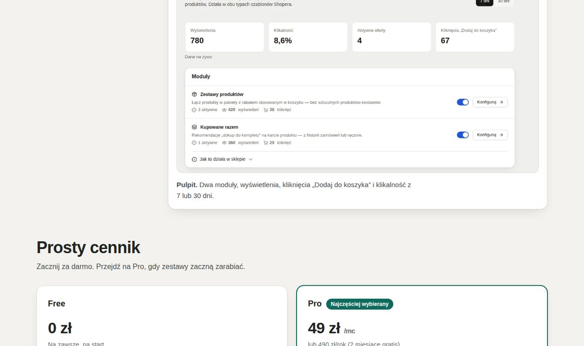
Task: Click the layers icon beside Kupowane razem
Action: click(194, 127)
